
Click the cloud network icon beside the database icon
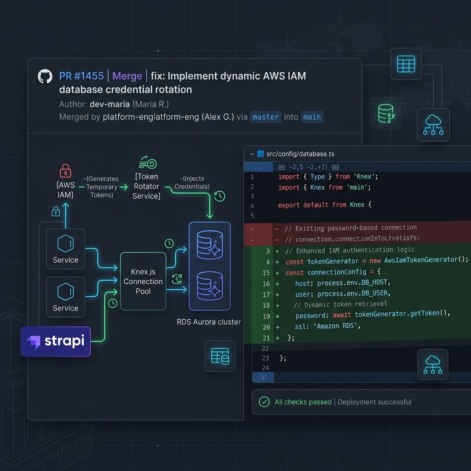[433, 125]
